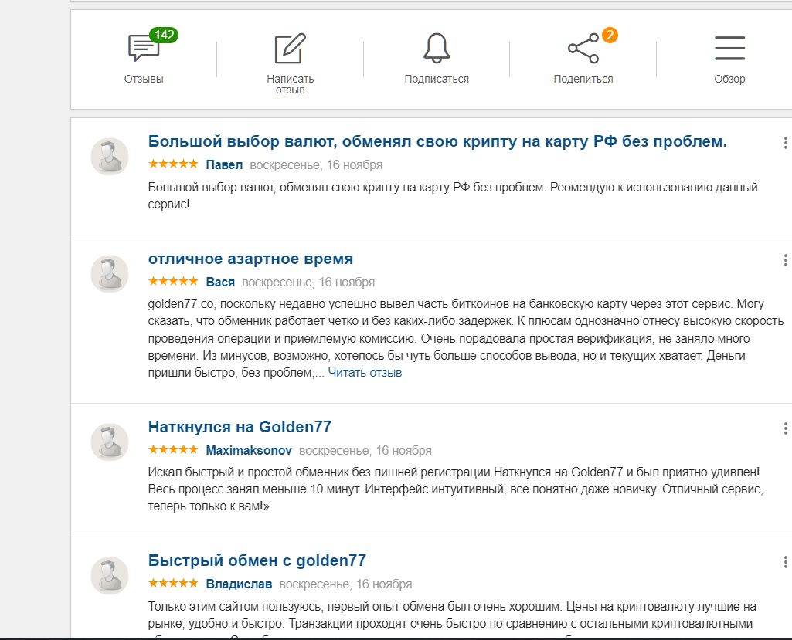
Task: Click author name Владислав
Action: pos(239,584)
